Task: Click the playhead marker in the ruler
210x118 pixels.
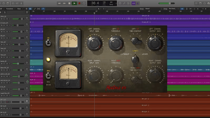Action: coord(94,13)
